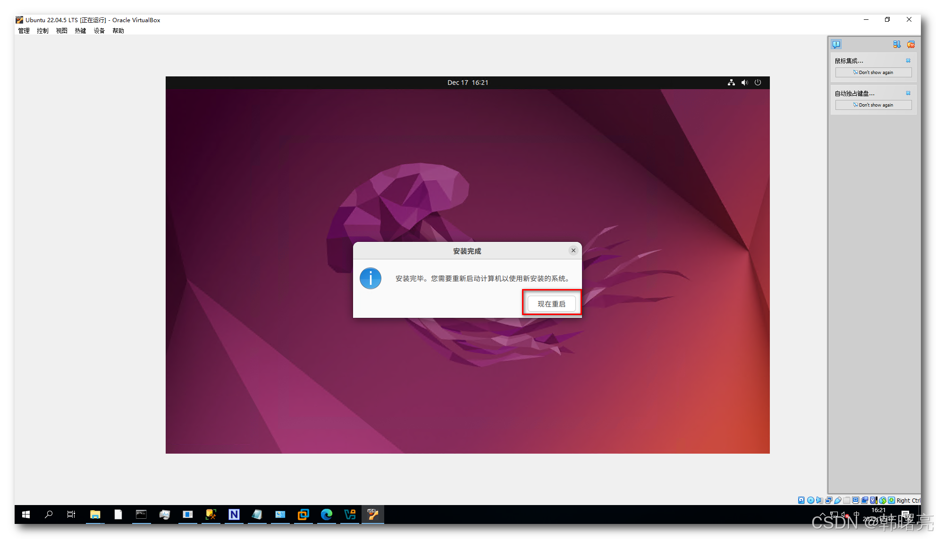The image size is (936, 539).
Task: Click the keyboard capture status icon
Action: 891,500
